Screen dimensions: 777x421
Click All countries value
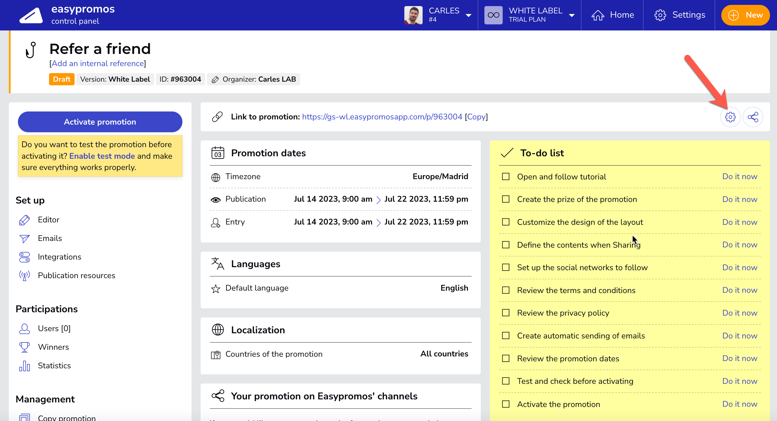pos(444,354)
